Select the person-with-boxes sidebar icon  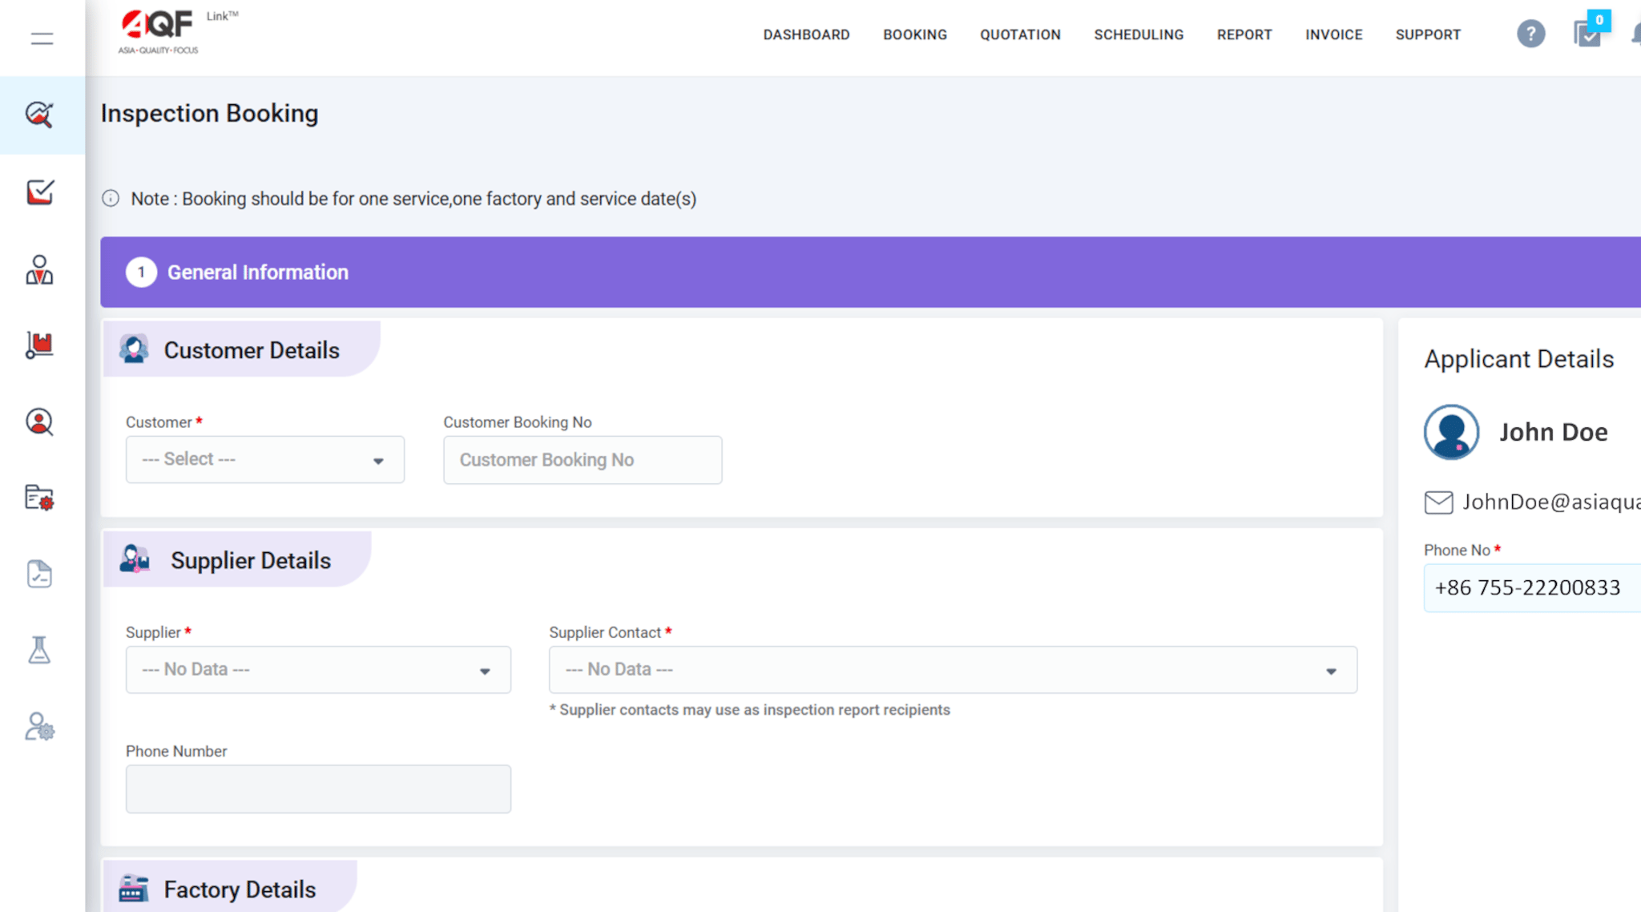pyautogui.click(x=39, y=269)
